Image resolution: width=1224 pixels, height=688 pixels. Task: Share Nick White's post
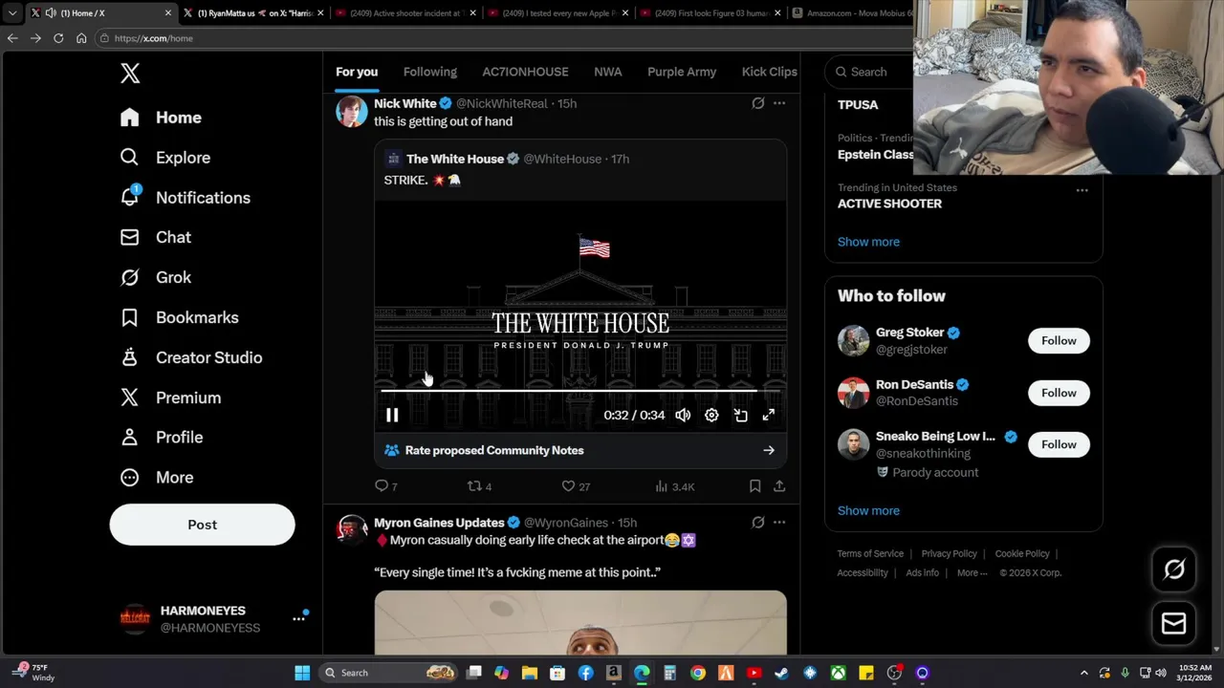(779, 486)
